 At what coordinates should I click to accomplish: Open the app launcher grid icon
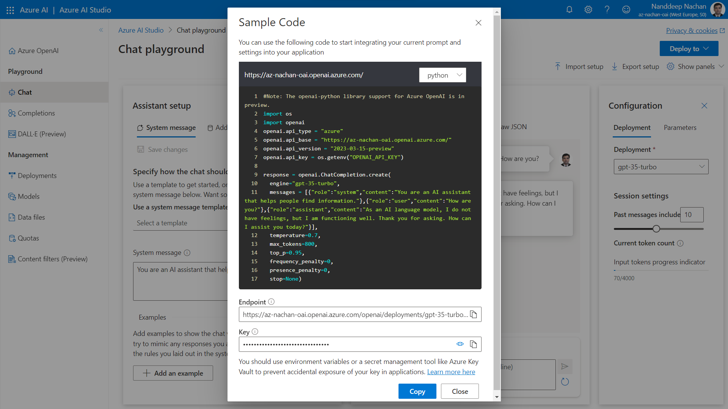pos(10,10)
